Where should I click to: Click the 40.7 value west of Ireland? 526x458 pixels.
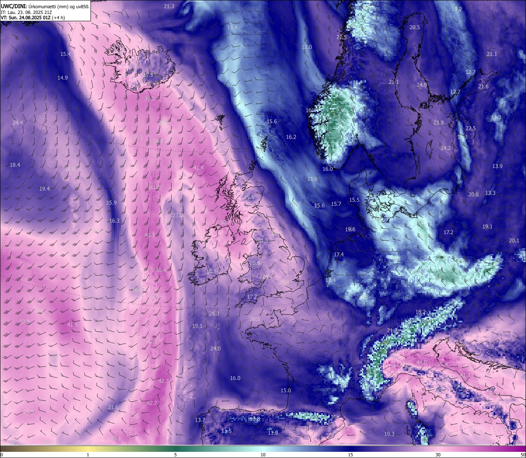click(150, 235)
